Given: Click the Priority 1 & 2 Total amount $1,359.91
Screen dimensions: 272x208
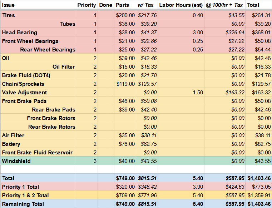Looking at the screenshot, I should 259,195.
